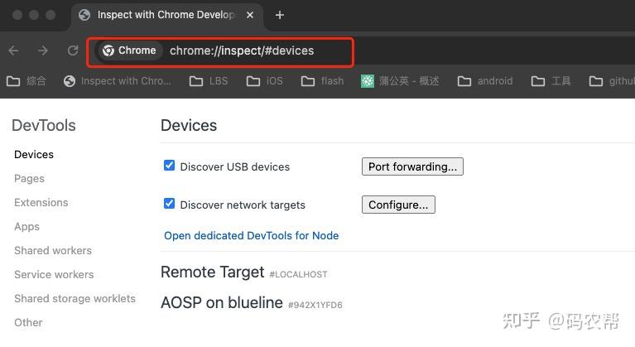The width and height of the screenshot is (635, 347).
Task: Click the Configure button
Action: point(398,205)
